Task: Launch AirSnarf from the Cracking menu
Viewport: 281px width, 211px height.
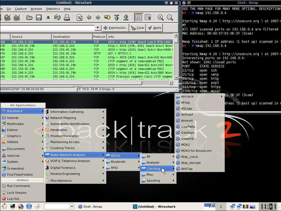Action: (200, 115)
